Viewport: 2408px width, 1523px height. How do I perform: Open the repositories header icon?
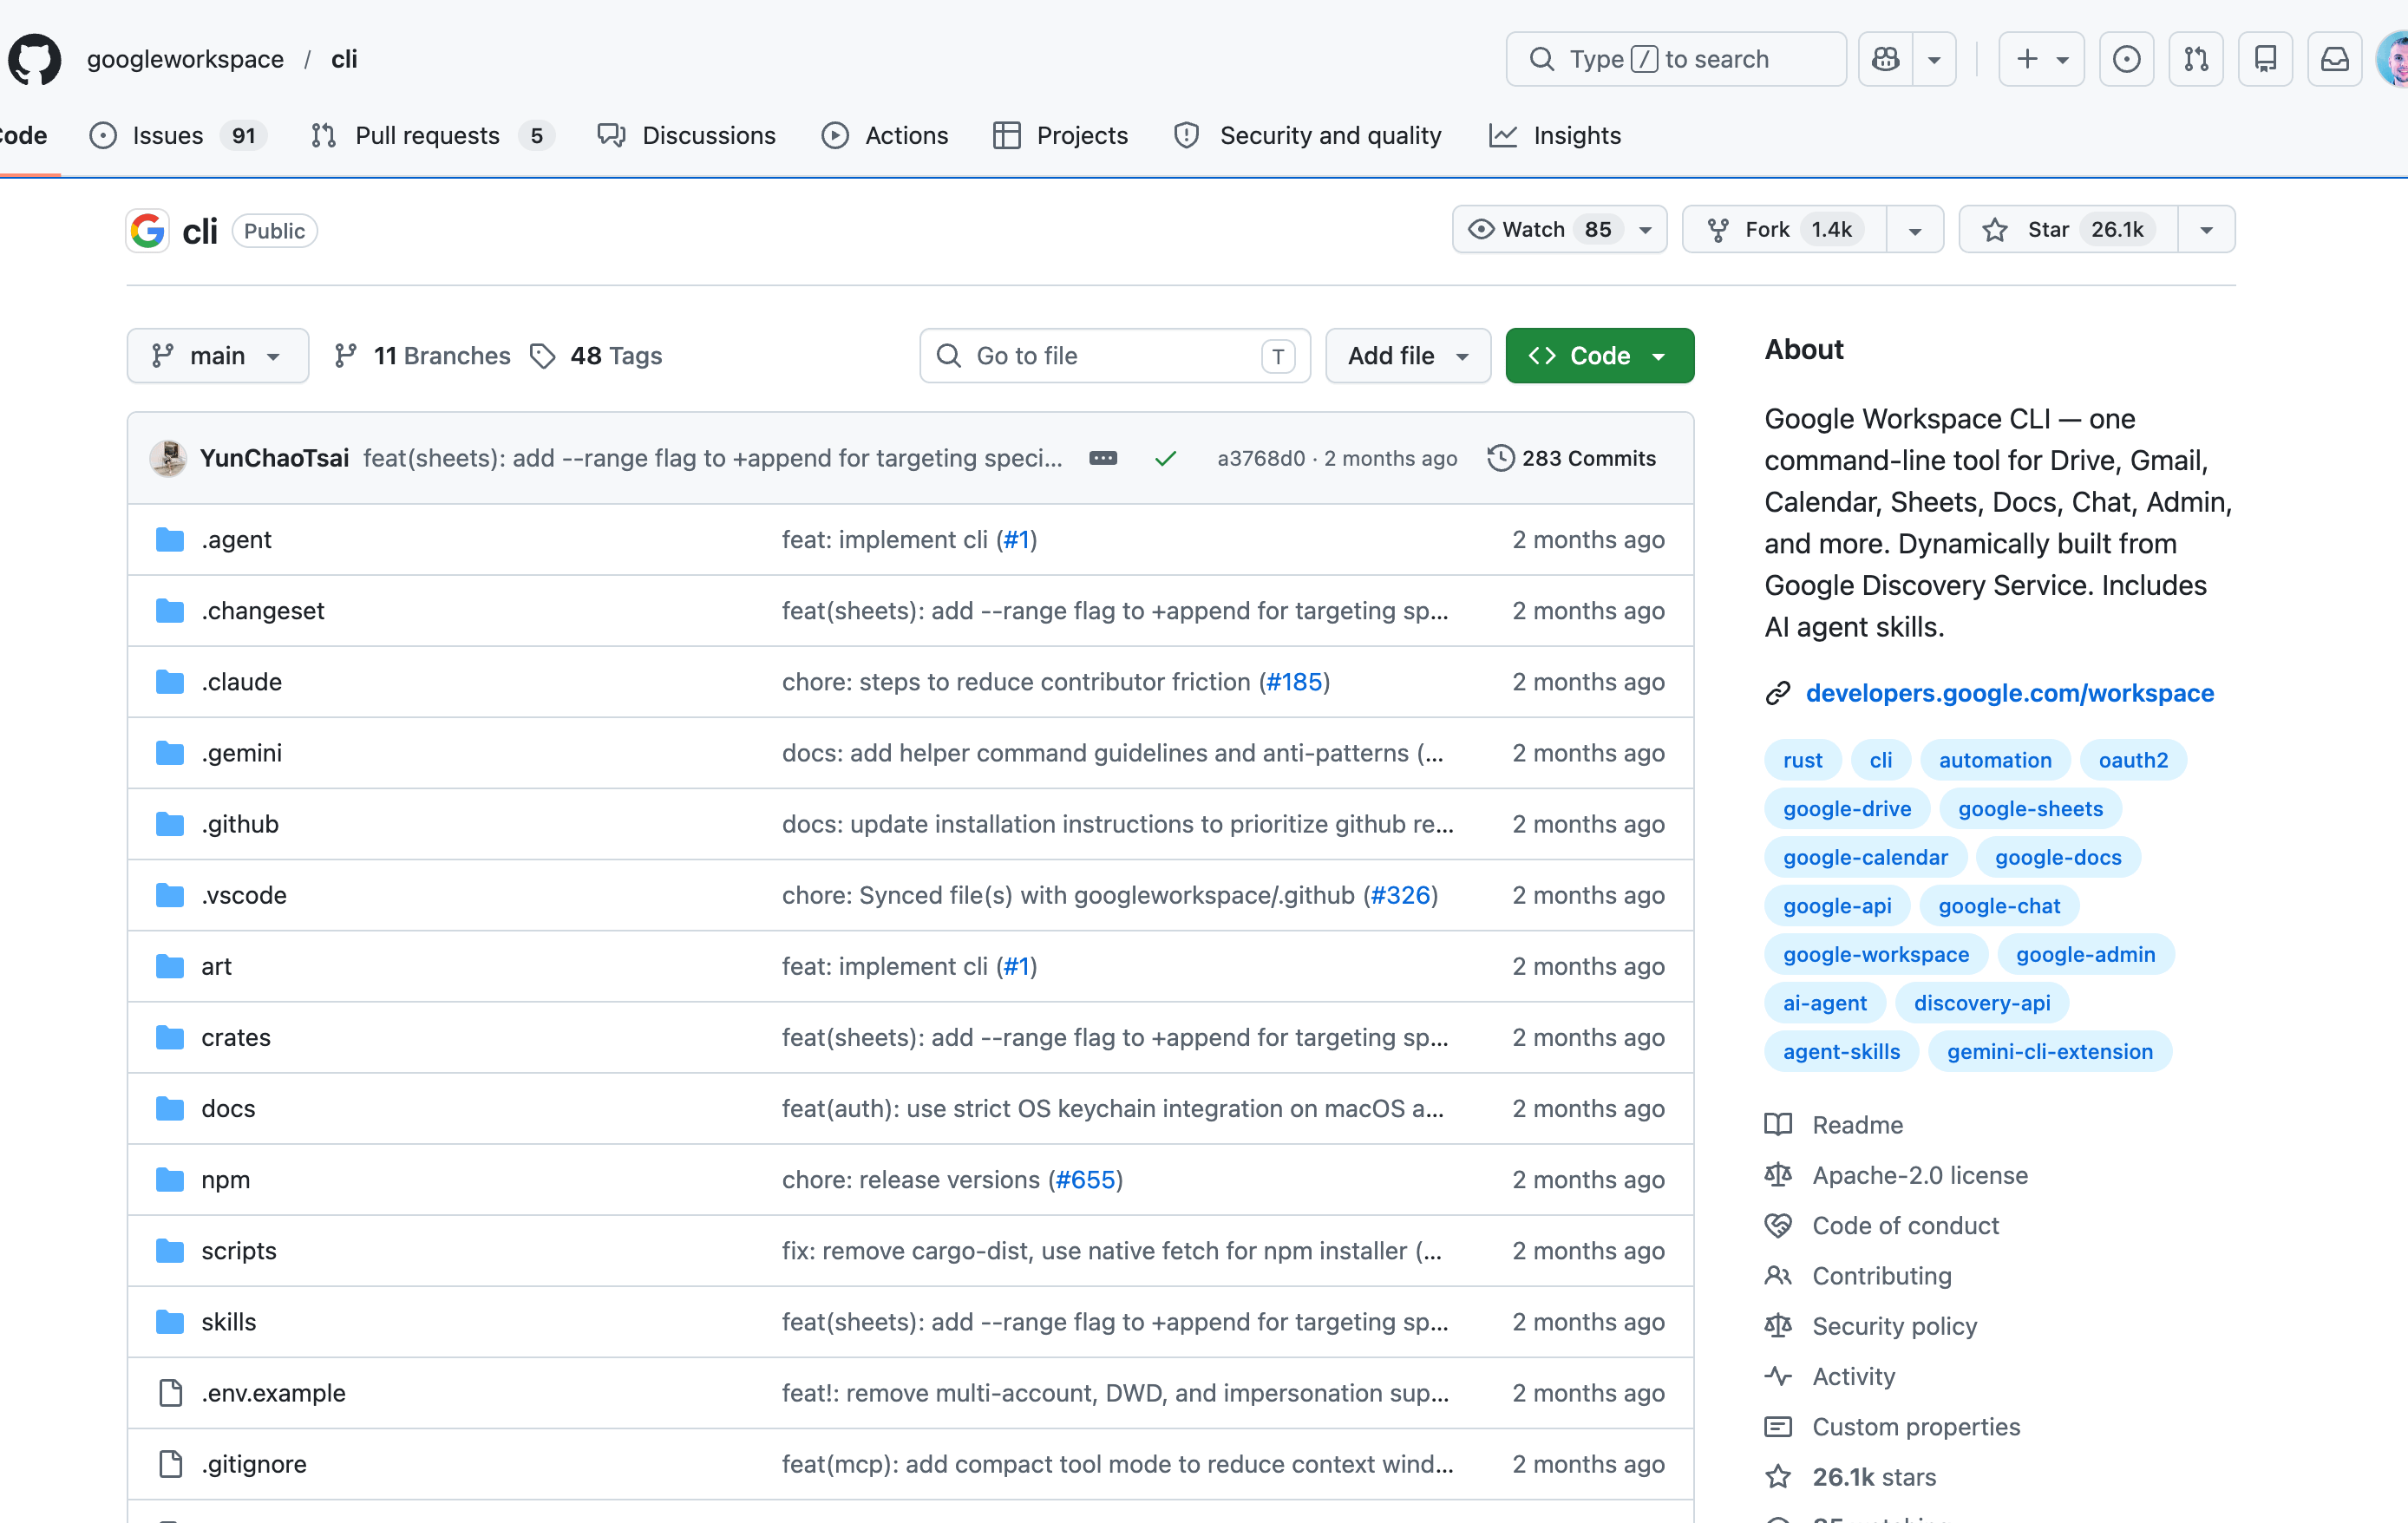click(2265, 59)
